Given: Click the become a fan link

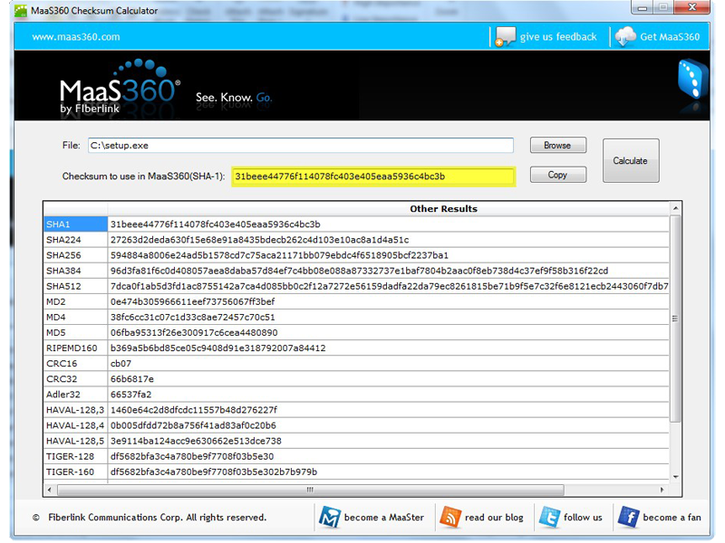Looking at the screenshot, I should point(672,518).
